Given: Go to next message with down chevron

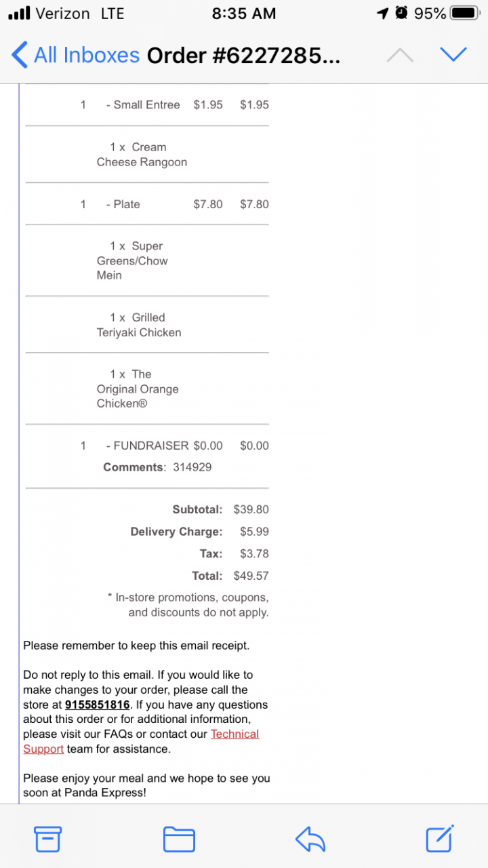Looking at the screenshot, I should [x=453, y=55].
